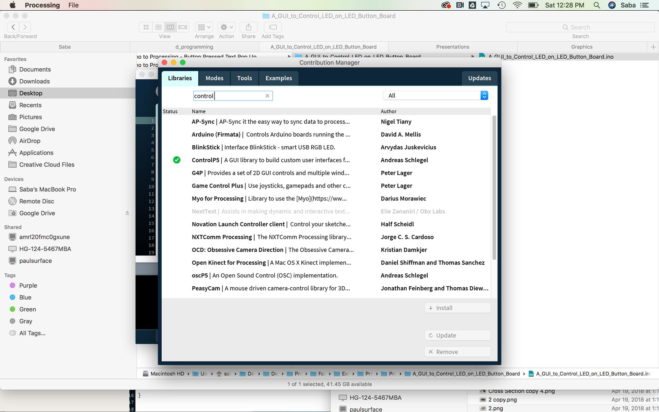659x412 pixels.
Task: Select the Presentations Finder tab
Action: pos(452,47)
